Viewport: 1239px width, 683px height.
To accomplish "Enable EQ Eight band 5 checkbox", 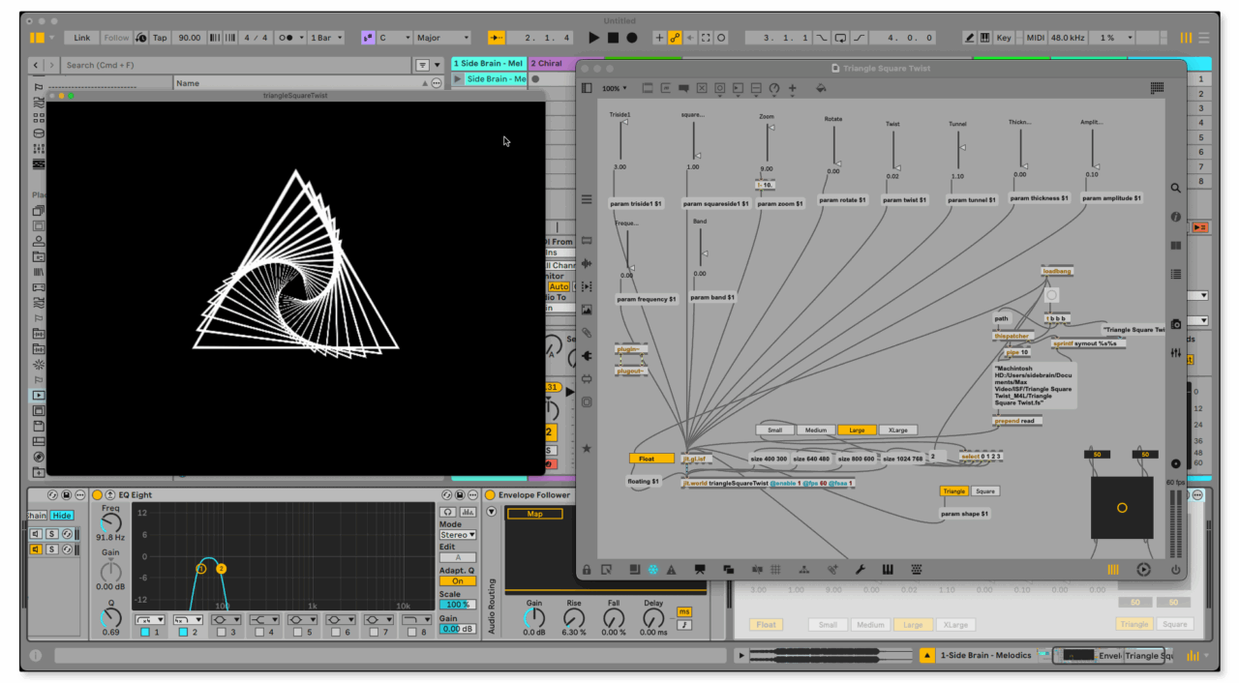I will point(297,633).
